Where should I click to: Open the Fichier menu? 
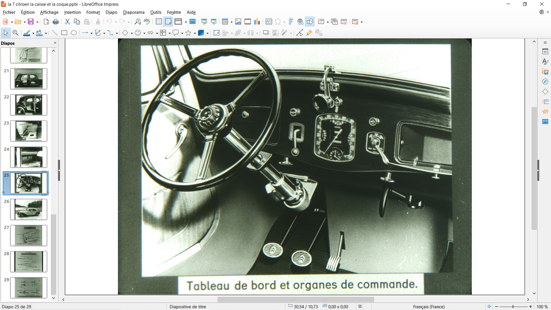[x=9, y=12]
